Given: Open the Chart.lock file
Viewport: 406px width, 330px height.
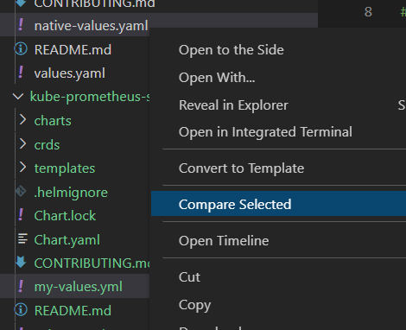Looking at the screenshot, I should [65, 216].
